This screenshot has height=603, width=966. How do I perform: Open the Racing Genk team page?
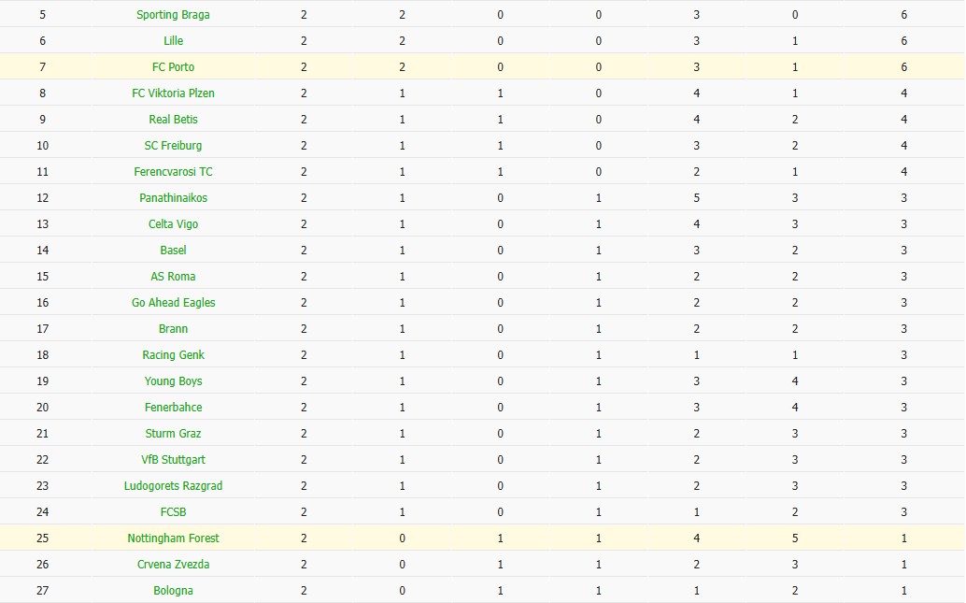point(173,355)
